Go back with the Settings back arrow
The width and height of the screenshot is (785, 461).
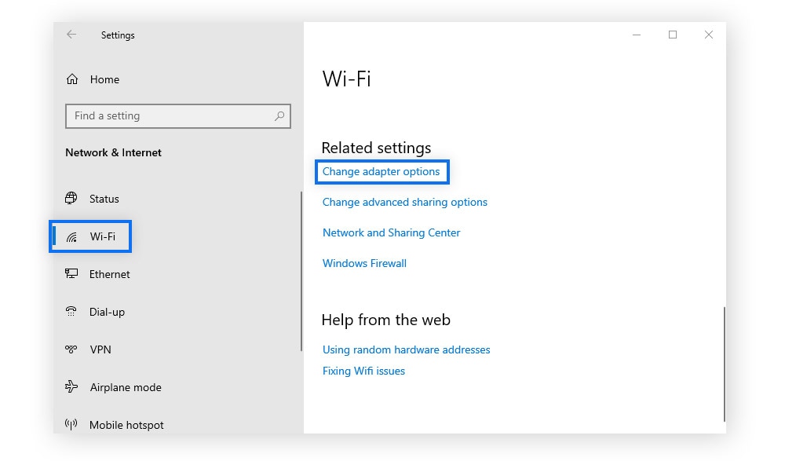pyautogui.click(x=71, y=35)
